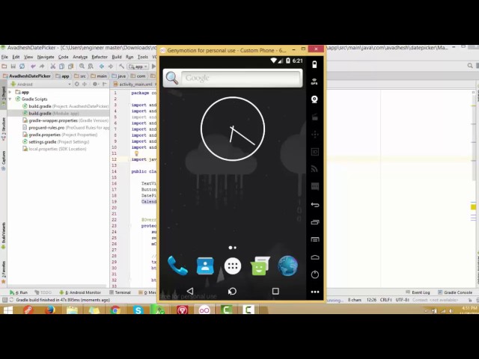Open the Project panel settings gear
Viewport: 479px width, 359px height.
point(95,84)
